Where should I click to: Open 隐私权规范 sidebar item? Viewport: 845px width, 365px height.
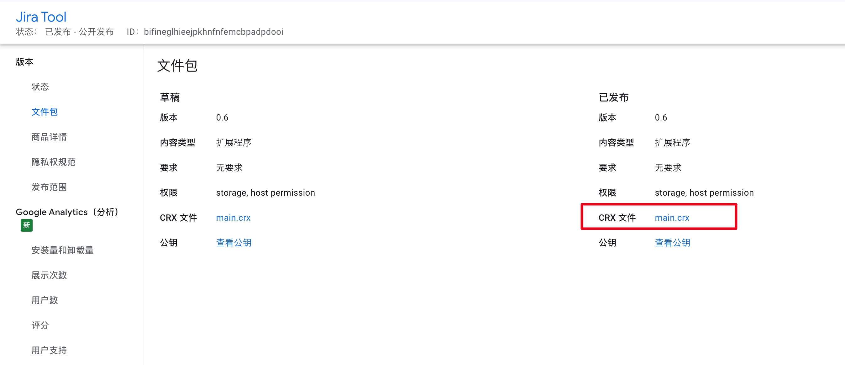pos(54,162)
